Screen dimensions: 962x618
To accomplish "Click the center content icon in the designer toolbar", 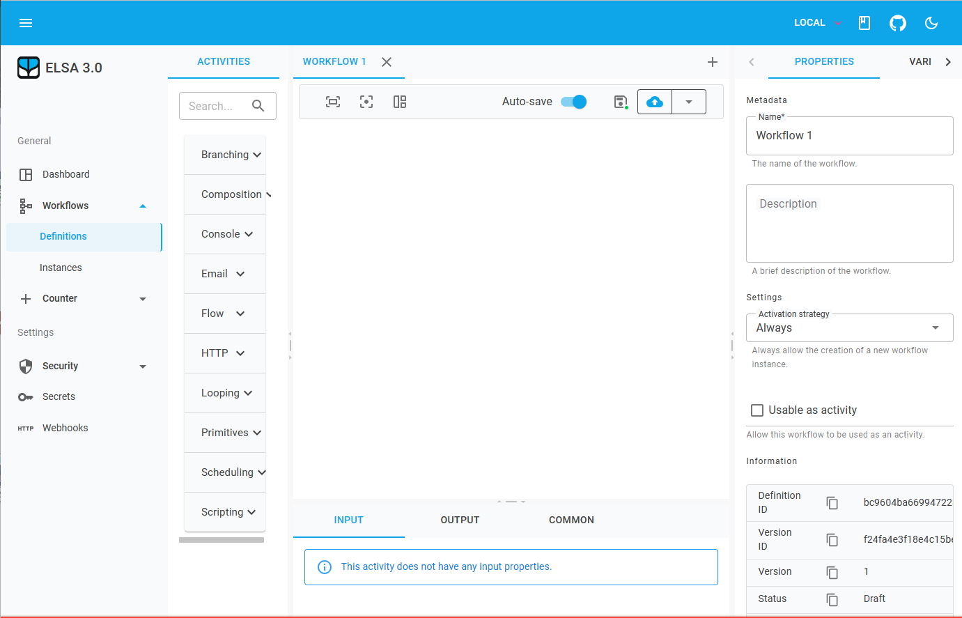I will [366, 102].
